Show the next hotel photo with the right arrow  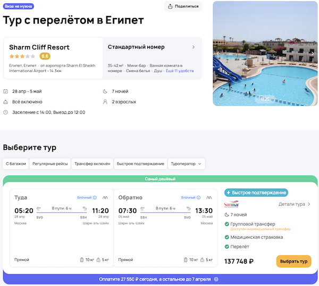pos(312,53)
